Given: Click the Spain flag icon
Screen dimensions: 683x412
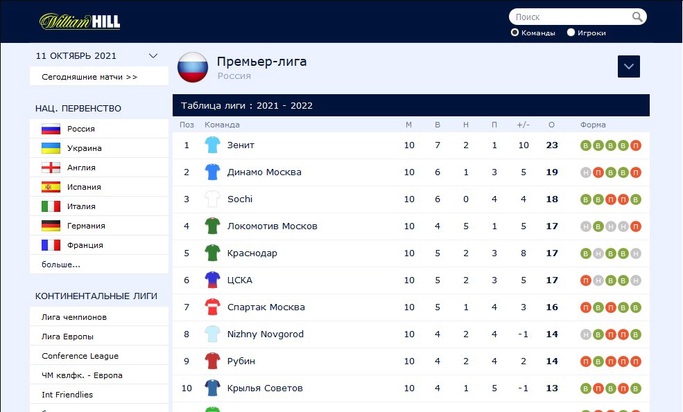Looking at the screenshot, I should click(51, 187).
